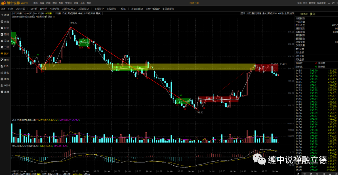Click the VOL VOLUME indicator label
Viewport: 338px width, 175px height.
click(x=24, y=120)
